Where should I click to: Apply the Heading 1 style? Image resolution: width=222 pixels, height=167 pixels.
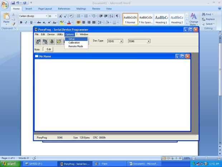click(161, 19)
